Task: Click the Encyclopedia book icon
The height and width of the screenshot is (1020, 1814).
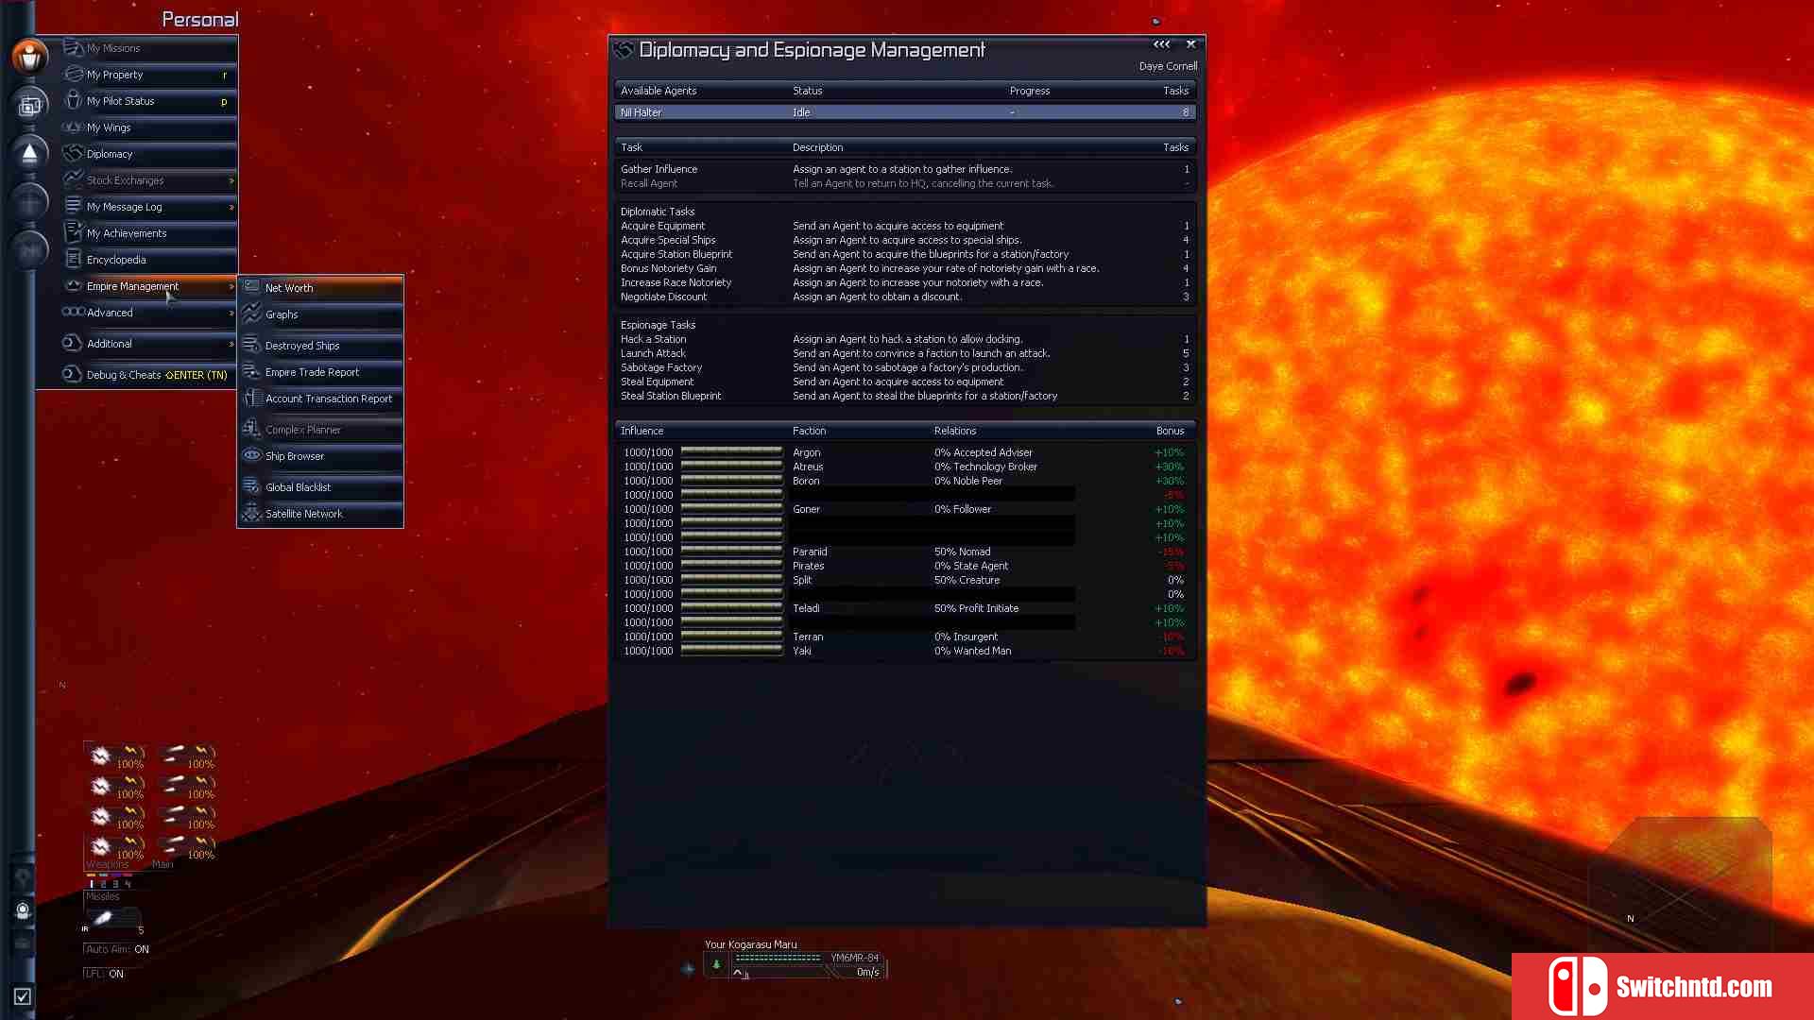Action: (74, 259)
